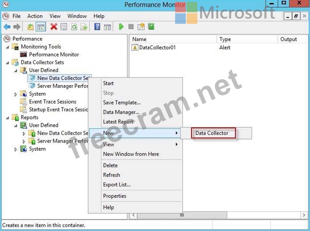Select Export List... in the context menu

point(135,185)
